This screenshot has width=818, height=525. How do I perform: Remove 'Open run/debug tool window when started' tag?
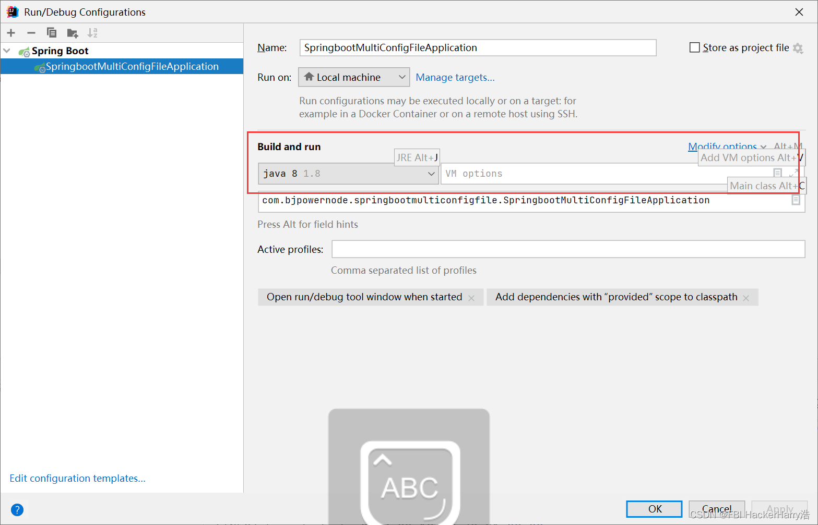(471, 298)
